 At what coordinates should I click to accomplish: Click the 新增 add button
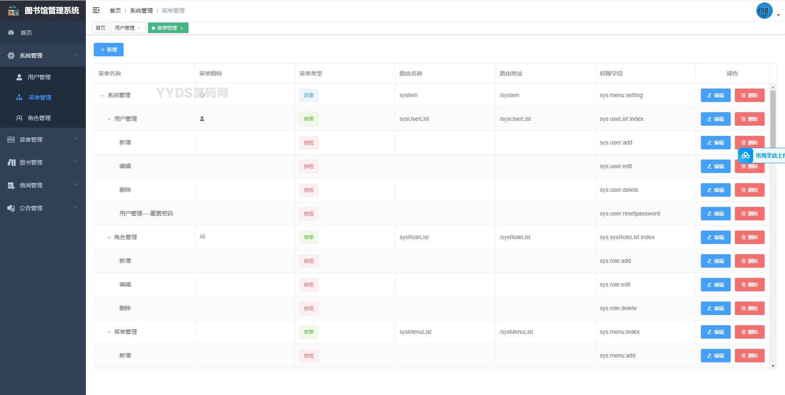108,49
